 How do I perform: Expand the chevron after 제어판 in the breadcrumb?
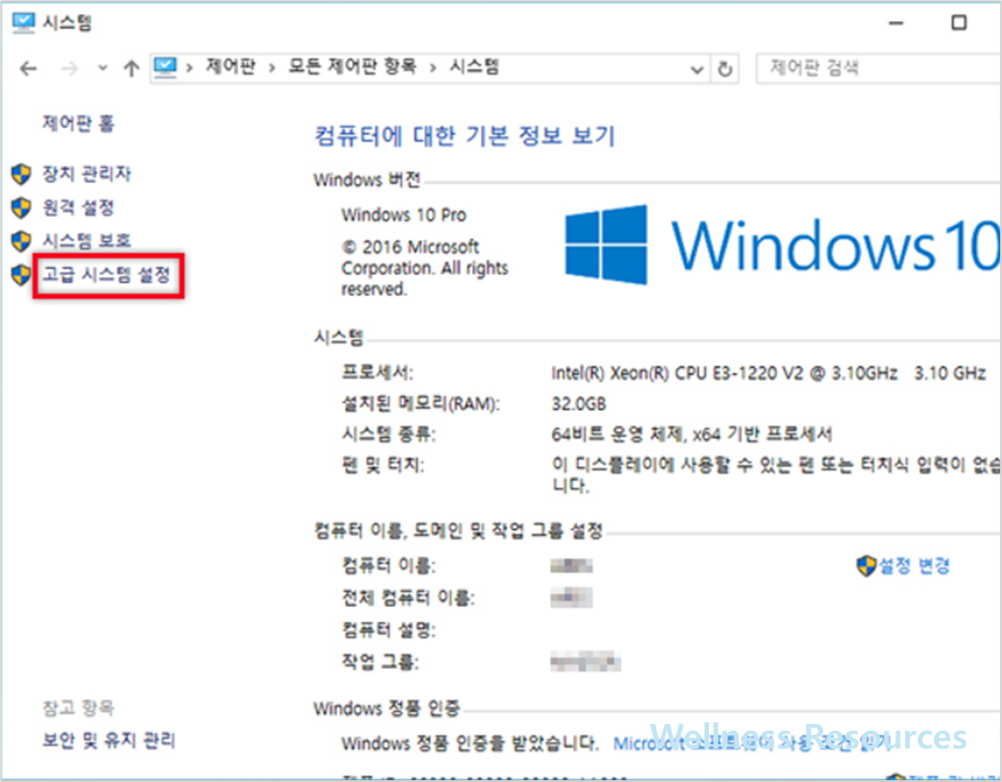point(272,67)
